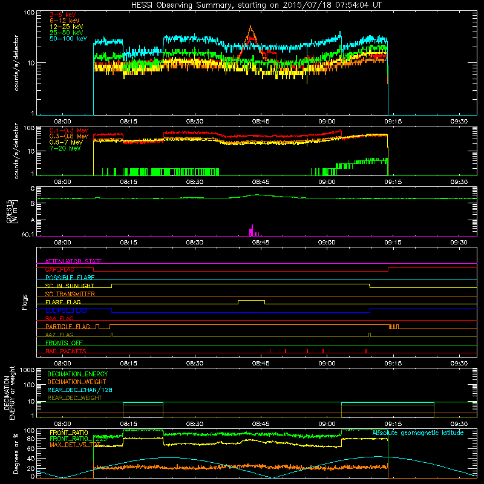Click the 7-20 MeV legend entry
The height and width of the screenshot is (484, 484).
(x=65, y=148)
